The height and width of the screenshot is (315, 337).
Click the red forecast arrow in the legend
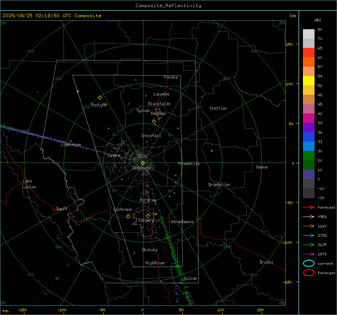(x=309, y=207)
